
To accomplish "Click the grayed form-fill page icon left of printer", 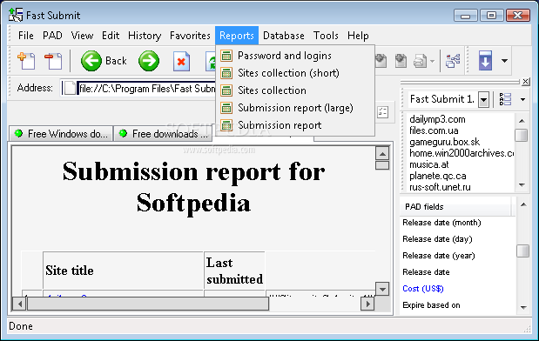I will pyautogui.click(x=401, y=61).
